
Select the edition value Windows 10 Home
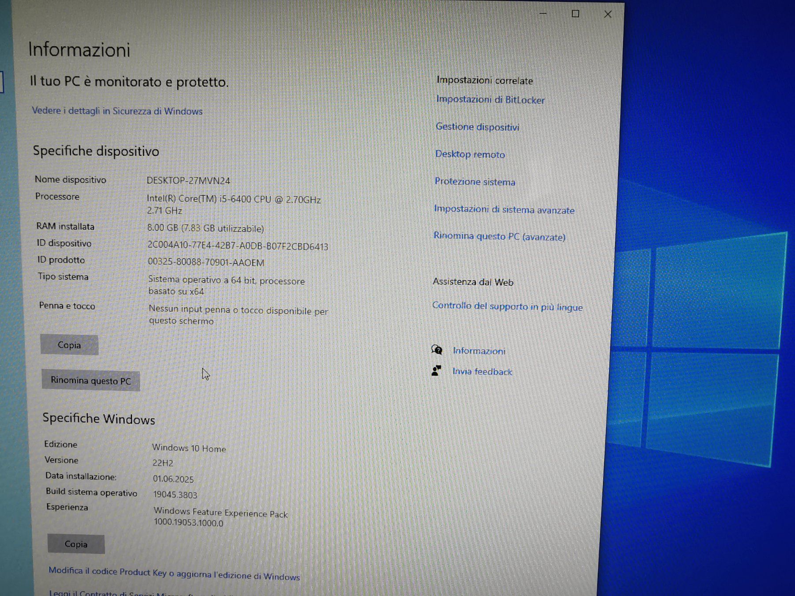[189, 448]
